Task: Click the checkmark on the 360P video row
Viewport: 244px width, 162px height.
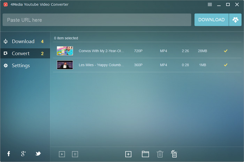Action: (226, 65)
